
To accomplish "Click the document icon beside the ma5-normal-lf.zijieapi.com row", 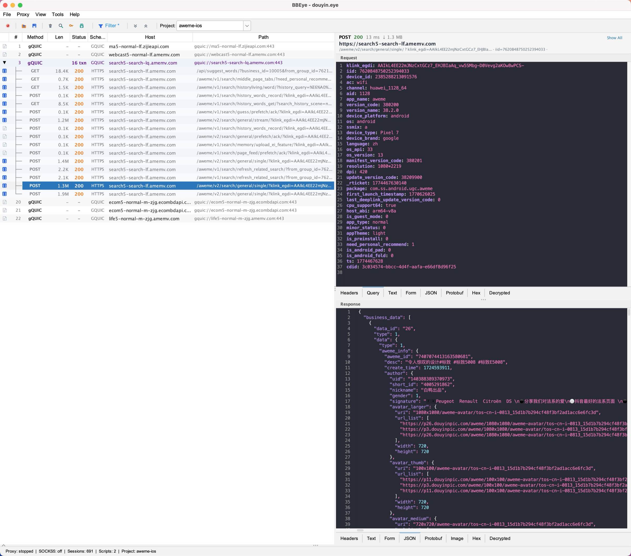I will (5, 46).
